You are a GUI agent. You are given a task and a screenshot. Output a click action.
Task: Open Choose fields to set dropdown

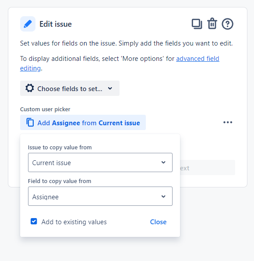pyautogui.click(x=70, y=88)
